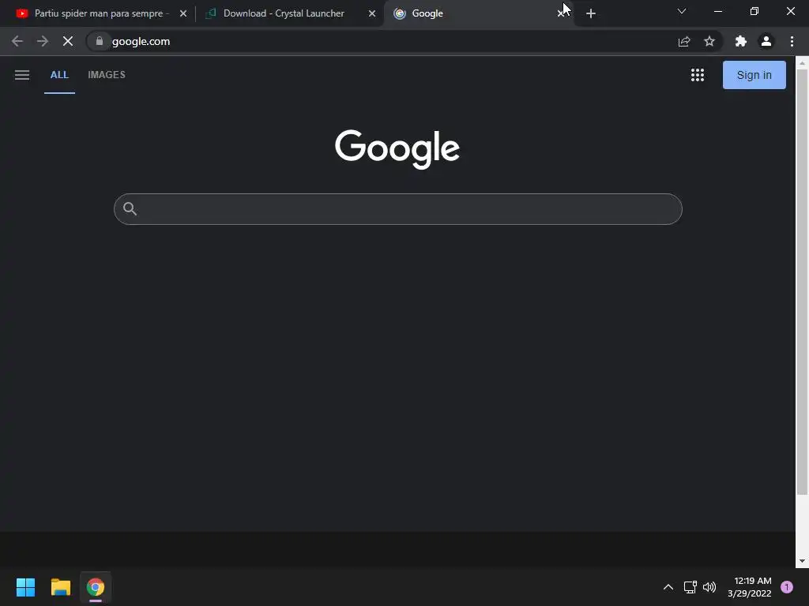Go forward to next page

point(43,41)
